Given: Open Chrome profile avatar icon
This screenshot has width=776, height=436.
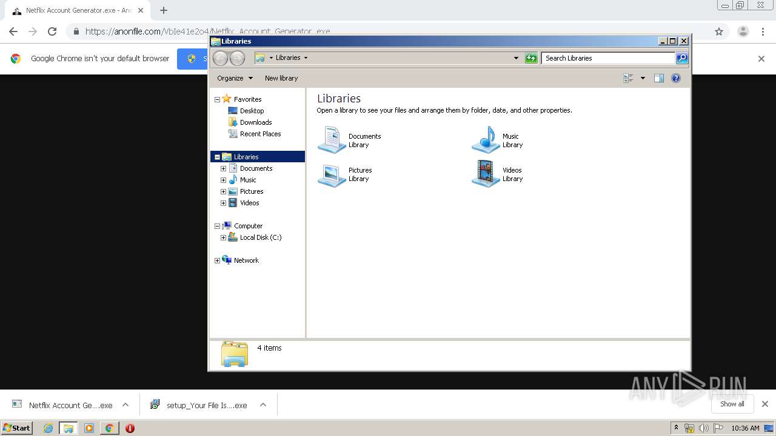Looking at the screenshot, I should [743, 31].
